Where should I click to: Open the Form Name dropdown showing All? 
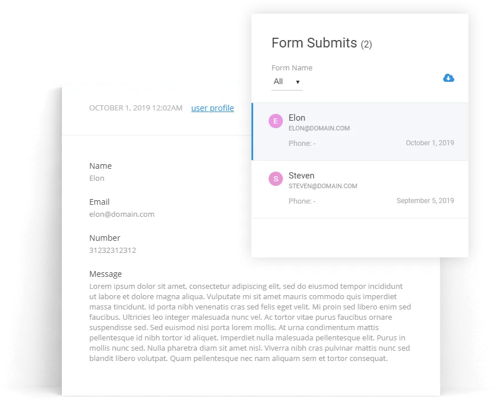tap(287, 82)
